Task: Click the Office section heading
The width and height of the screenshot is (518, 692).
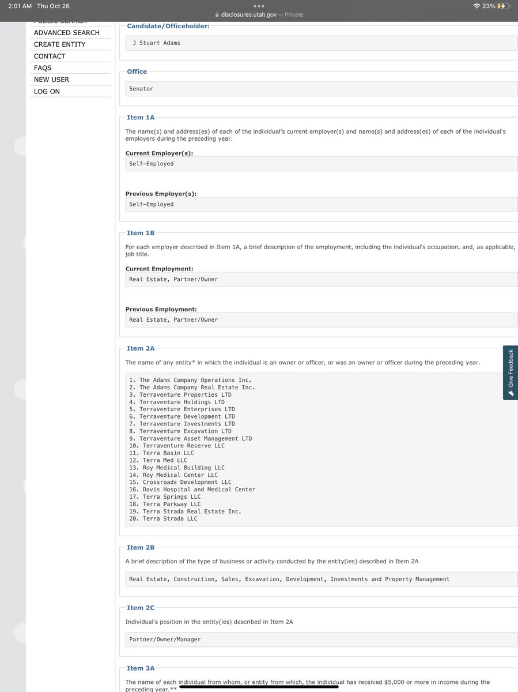Action: coord(137,72)
